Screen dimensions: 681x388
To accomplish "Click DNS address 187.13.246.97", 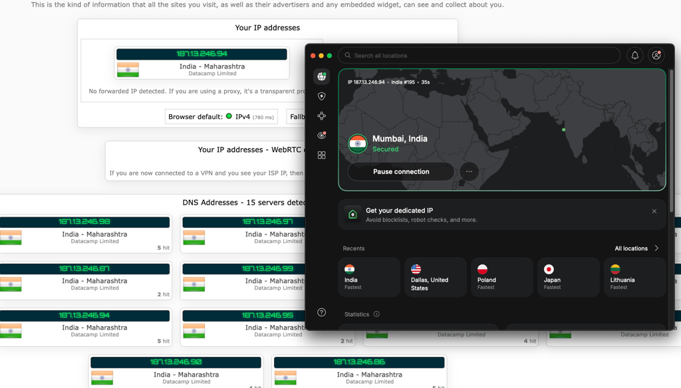I will (x=267, y=222).
